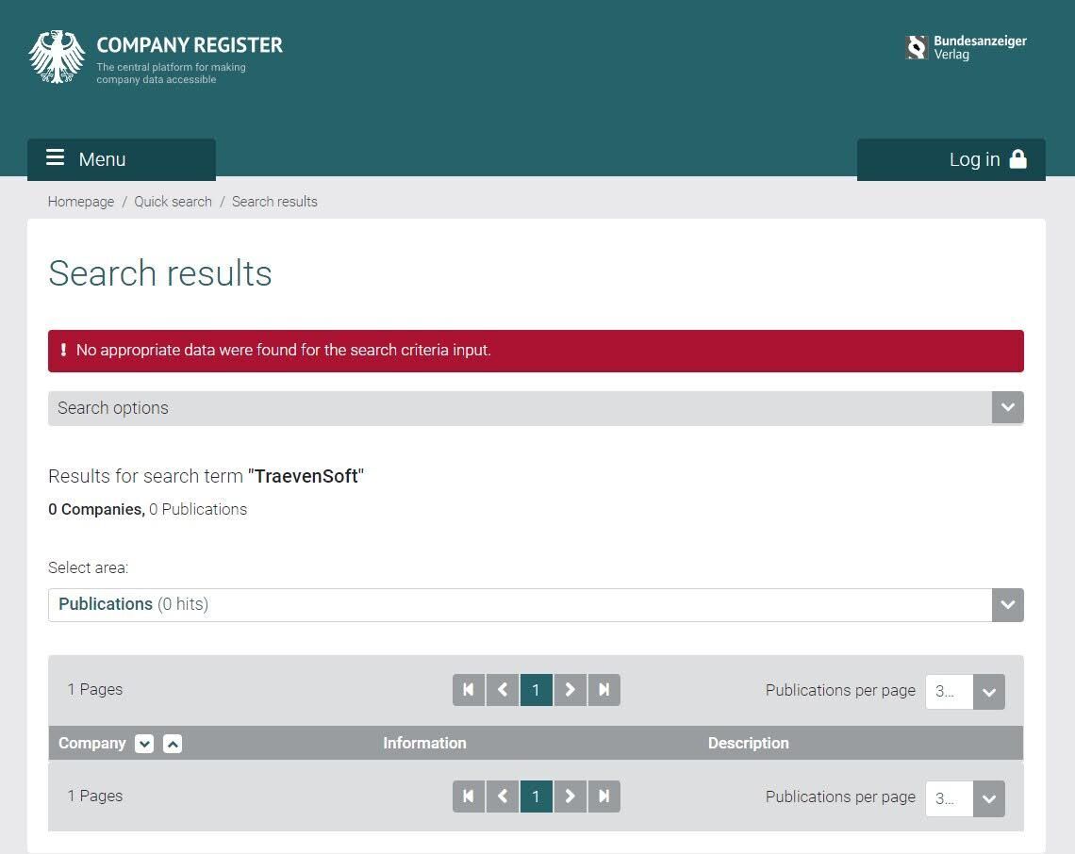Viewport: 1075px width, 854px height.
Task: Go to previous page in top pagination
Action: coord(503,689)
